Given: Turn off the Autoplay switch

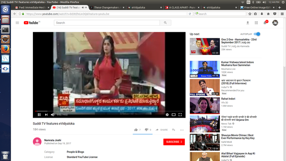Looking at the screenshot, I should pyautogui.click(x=257, y=34).
